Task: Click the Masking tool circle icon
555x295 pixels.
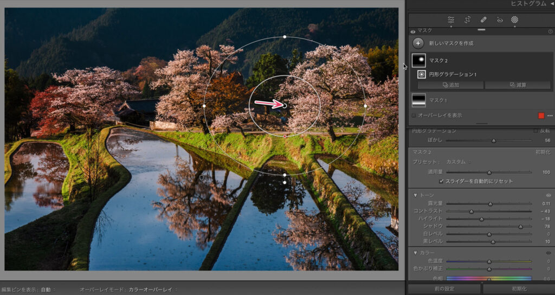Action: click(x=515, y=20)
